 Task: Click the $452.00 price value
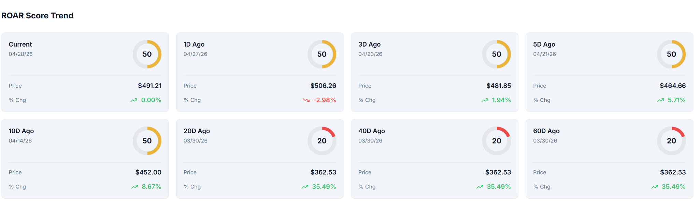pyautogui.click(x=148, y=172)
